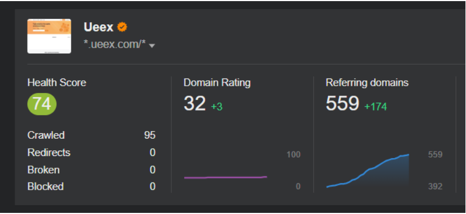Click the green Health Score 74 badge

(41, 104)
